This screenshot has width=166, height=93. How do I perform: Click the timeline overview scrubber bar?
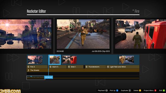(x=83, y=78)
